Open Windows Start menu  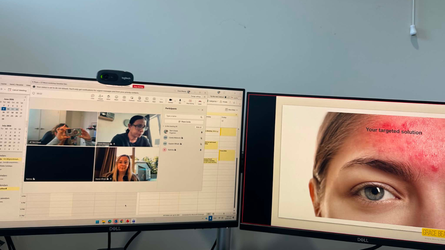pos(97,222)
